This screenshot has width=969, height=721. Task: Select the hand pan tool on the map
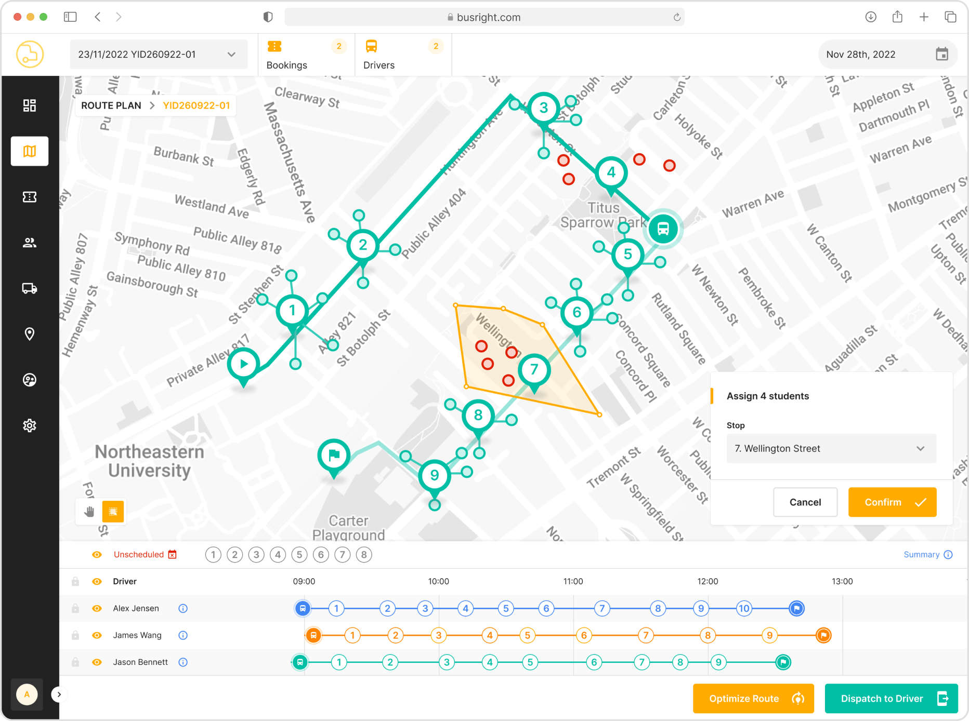(89, 511)
